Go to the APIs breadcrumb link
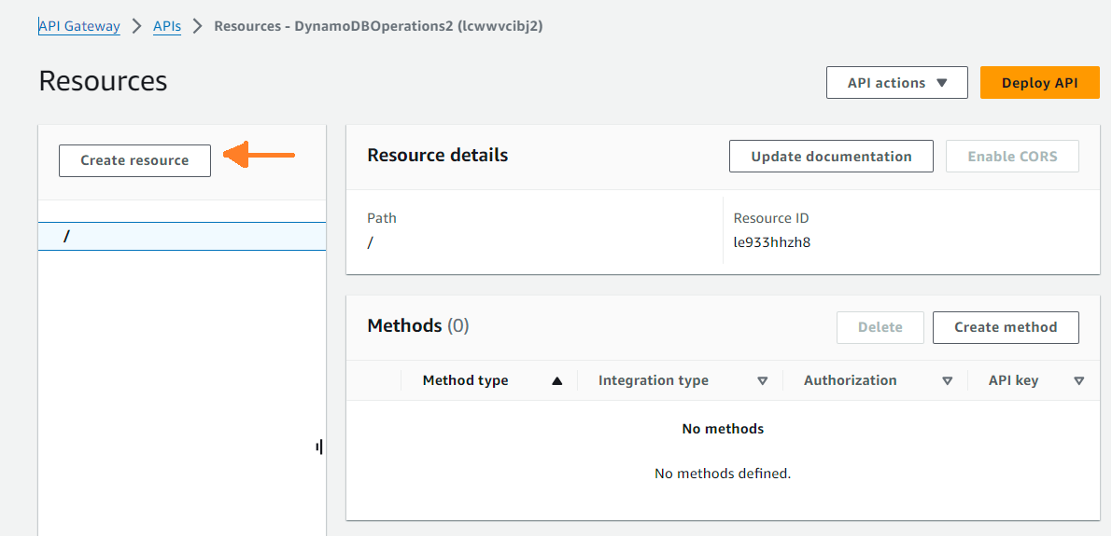Image resolution: width=1112 pixels, height=536 pixels. (x=167, y=26)
